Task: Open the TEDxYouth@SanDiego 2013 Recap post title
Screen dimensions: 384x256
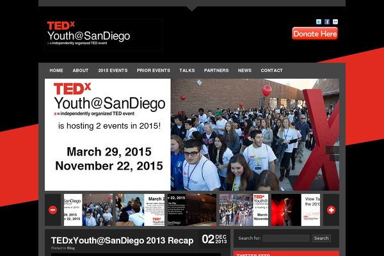Action: click(x=122, y=241)
